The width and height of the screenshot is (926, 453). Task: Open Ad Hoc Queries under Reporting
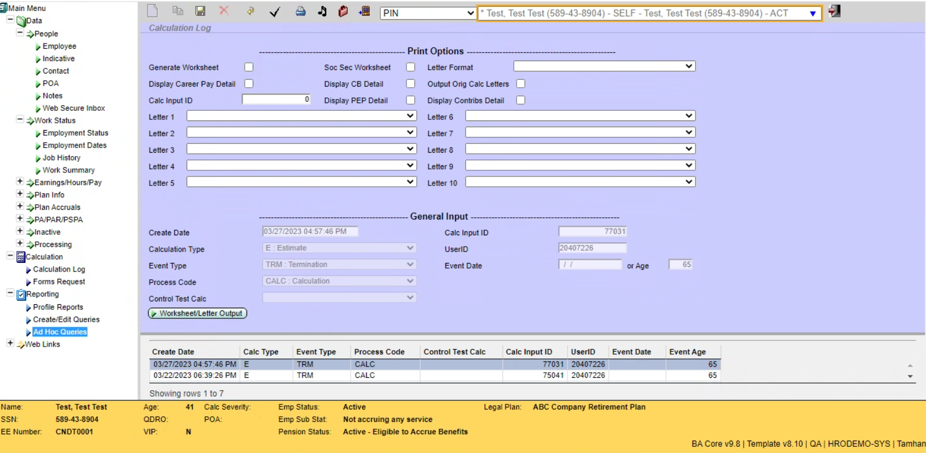pyautogui.click(x=60, y=332)
